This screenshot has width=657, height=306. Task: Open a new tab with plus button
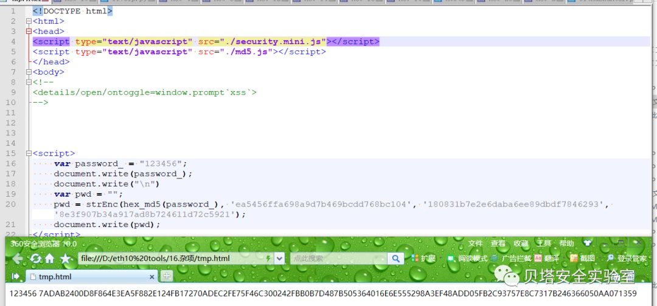[x=166, y=276]
